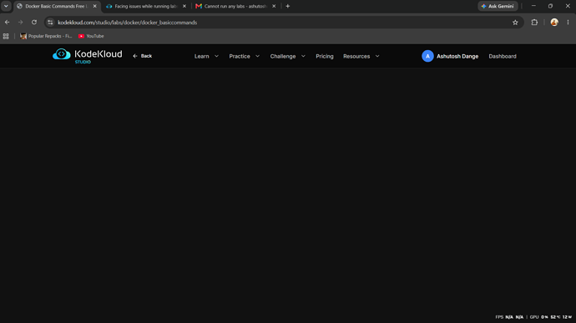This screenshot has width=576, height=323.
Task: Open the tab search dropdown arrow
Action: (6, 6)
